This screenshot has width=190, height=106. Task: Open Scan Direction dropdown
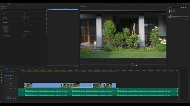click(x=28, y=32)
